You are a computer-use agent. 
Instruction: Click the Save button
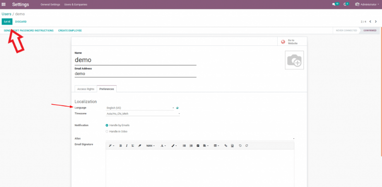(7, 22)
